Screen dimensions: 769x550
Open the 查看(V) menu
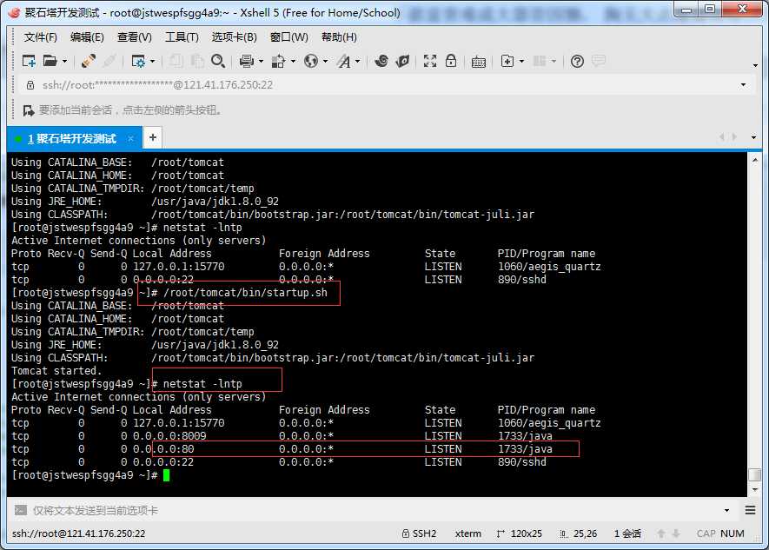[x=135, y=37]
